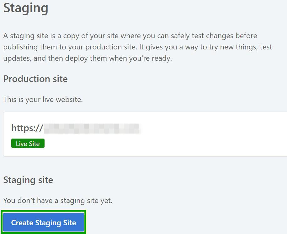Click the Production site section heading
Viewport: 287px width, 234px height.
pos(35,79)
